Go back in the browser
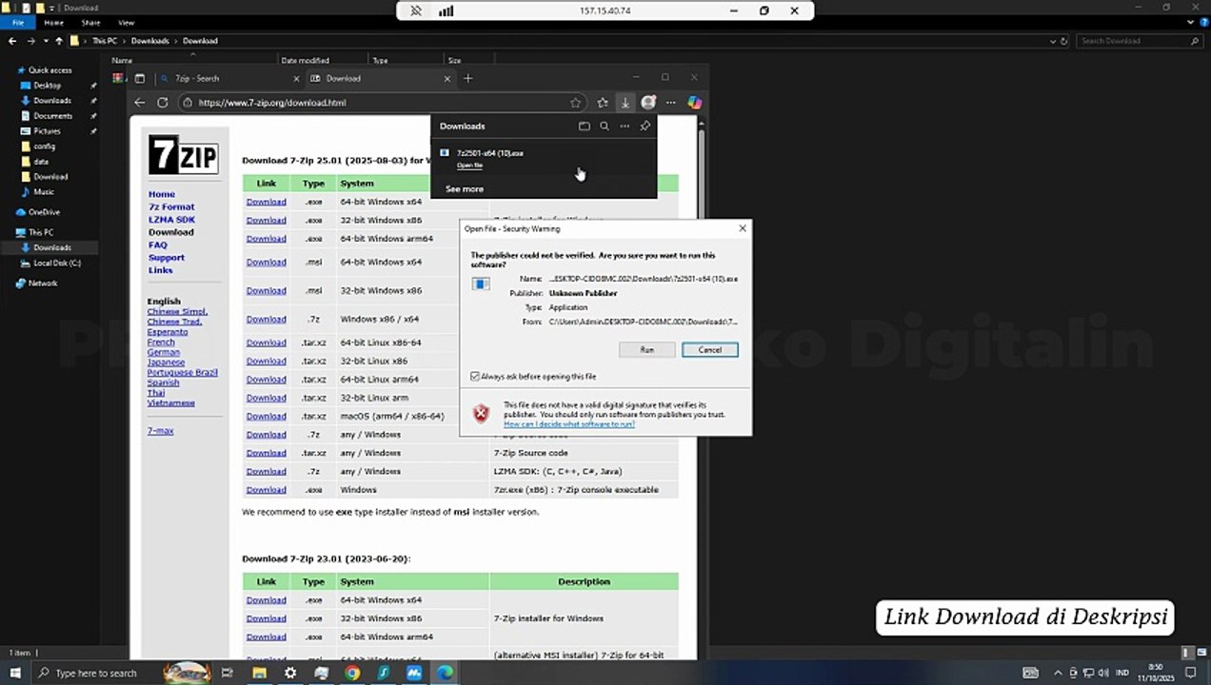 (x=140, y=103)
